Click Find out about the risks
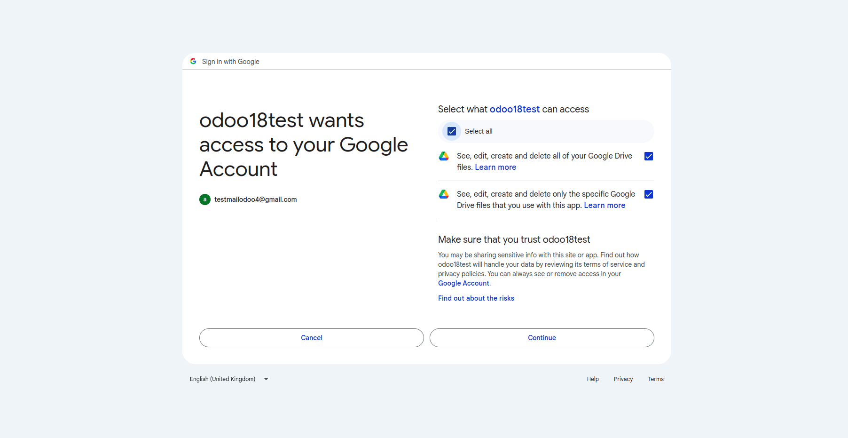The height and width of the screenshot is (438, 848). [476, 298]
